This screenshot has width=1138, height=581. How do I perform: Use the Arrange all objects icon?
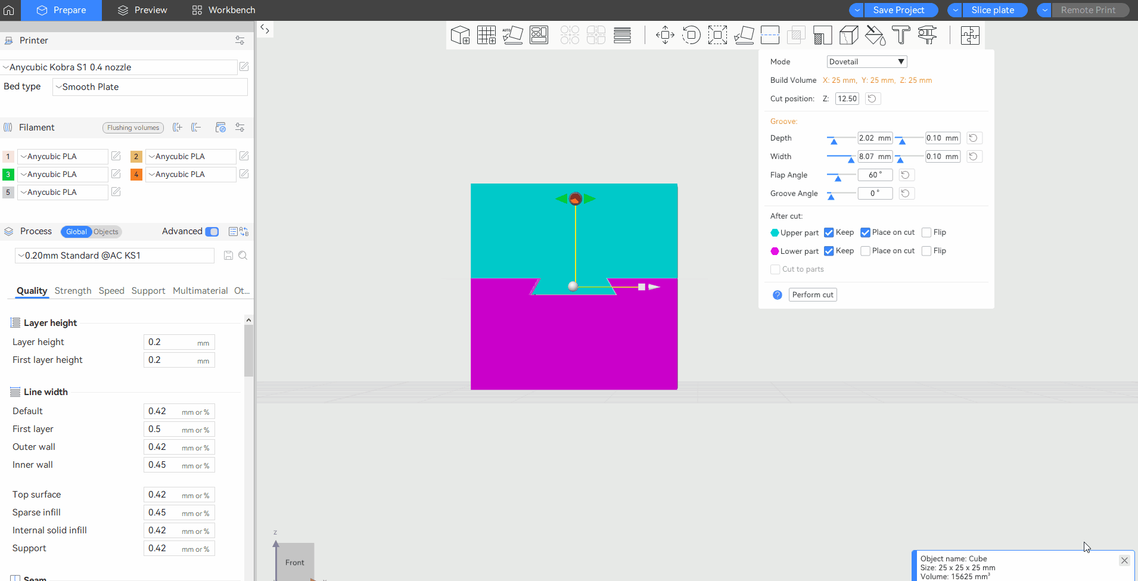539,35
